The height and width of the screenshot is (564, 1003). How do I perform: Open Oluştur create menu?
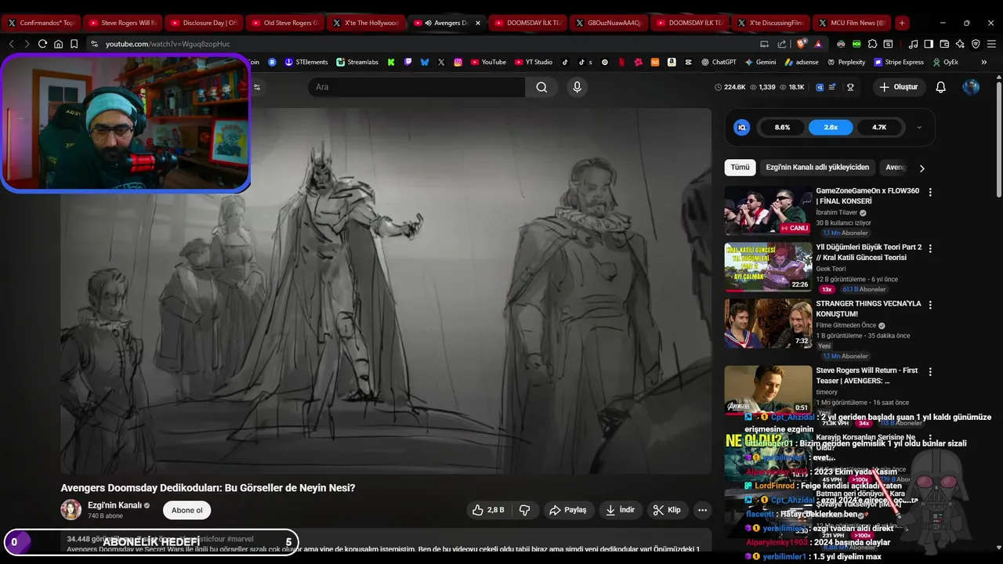pyautogui.click(x=898, y=87)
